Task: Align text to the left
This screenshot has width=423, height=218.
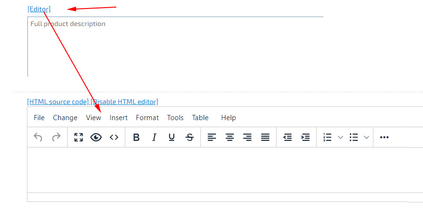Action: click(212, 137)
